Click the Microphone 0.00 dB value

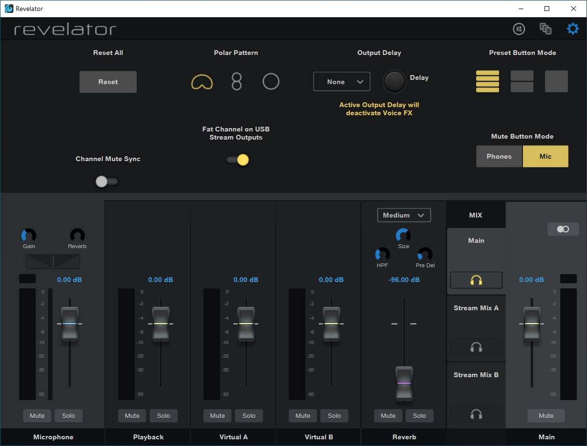tap(69, 280)
